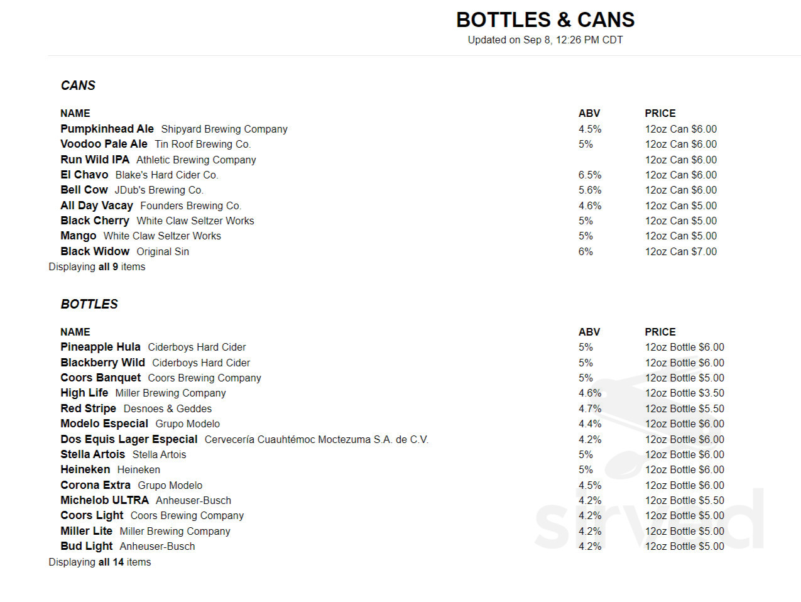Open the Voodoo Pale Ale entry
801x602 pixels.
tap(104, 144)
